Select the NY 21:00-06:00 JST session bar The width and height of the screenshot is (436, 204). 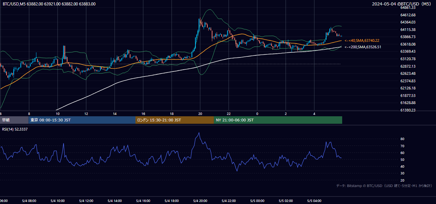pos(278,120)
